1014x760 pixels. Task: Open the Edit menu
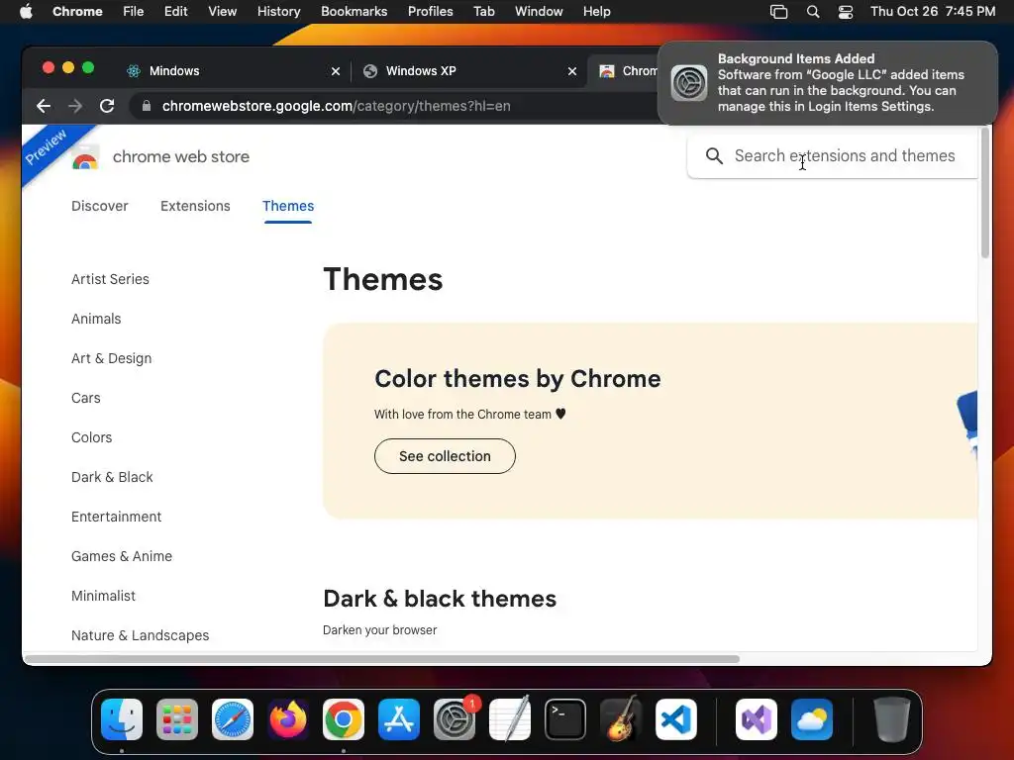point(176,12)
